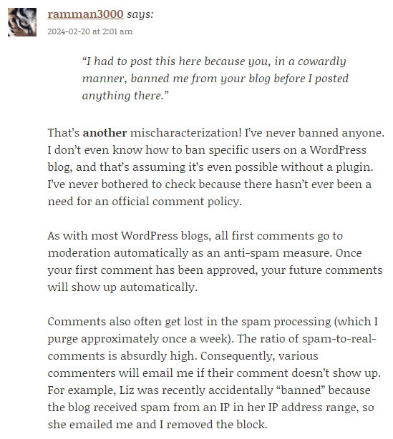
Task: Click the line "need for an official comment policy."
Action: [145, 202]
